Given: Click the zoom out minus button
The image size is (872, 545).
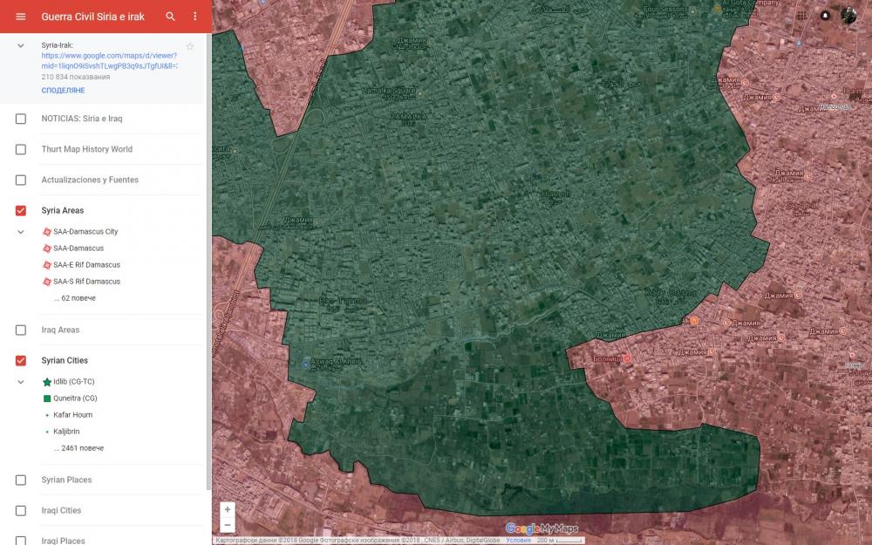Looking at the screenshot, I should [228, 525].
